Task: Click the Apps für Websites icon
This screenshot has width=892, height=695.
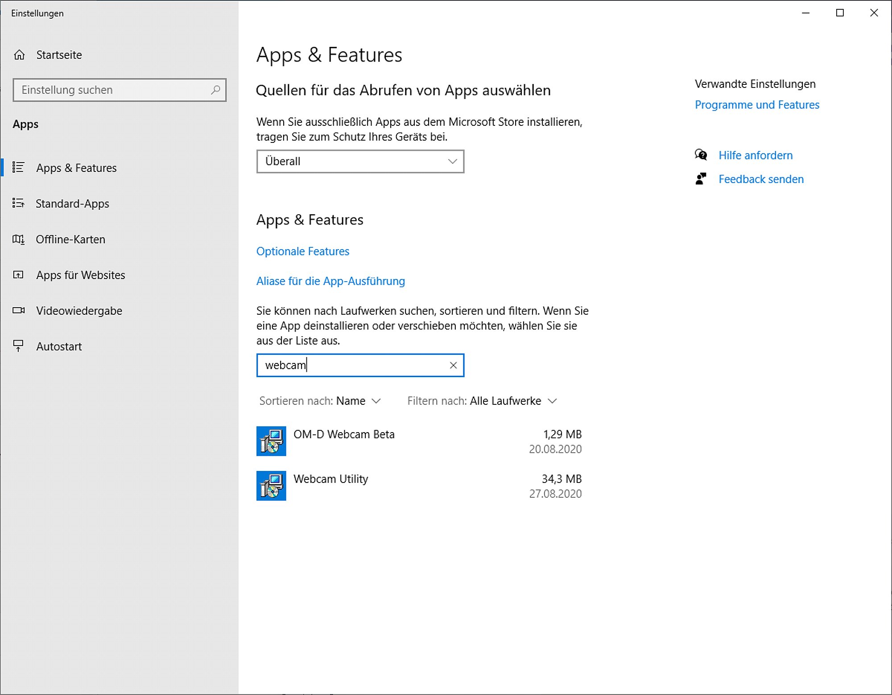Action: click(x=18, y=275)
